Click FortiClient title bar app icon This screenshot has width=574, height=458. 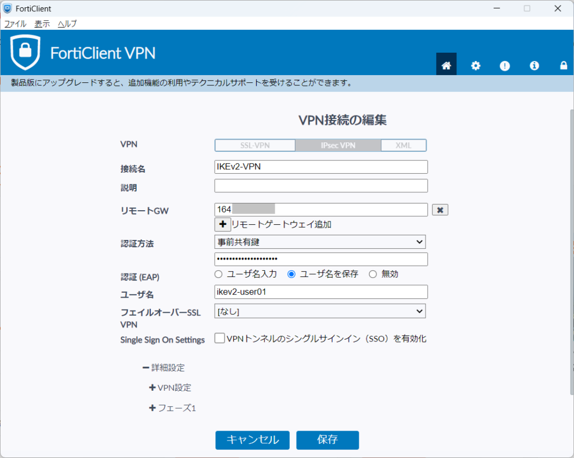[x=7, y=8]
